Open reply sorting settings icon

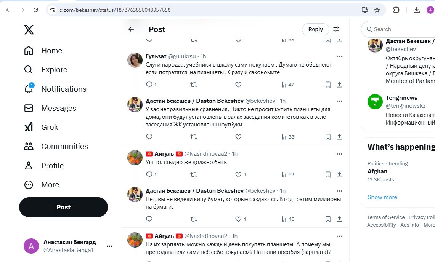click(336, 29)
